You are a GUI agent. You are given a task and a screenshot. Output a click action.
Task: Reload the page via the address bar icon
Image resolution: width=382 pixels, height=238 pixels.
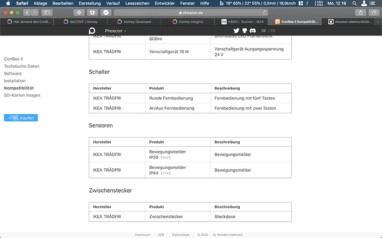[265, 12]
